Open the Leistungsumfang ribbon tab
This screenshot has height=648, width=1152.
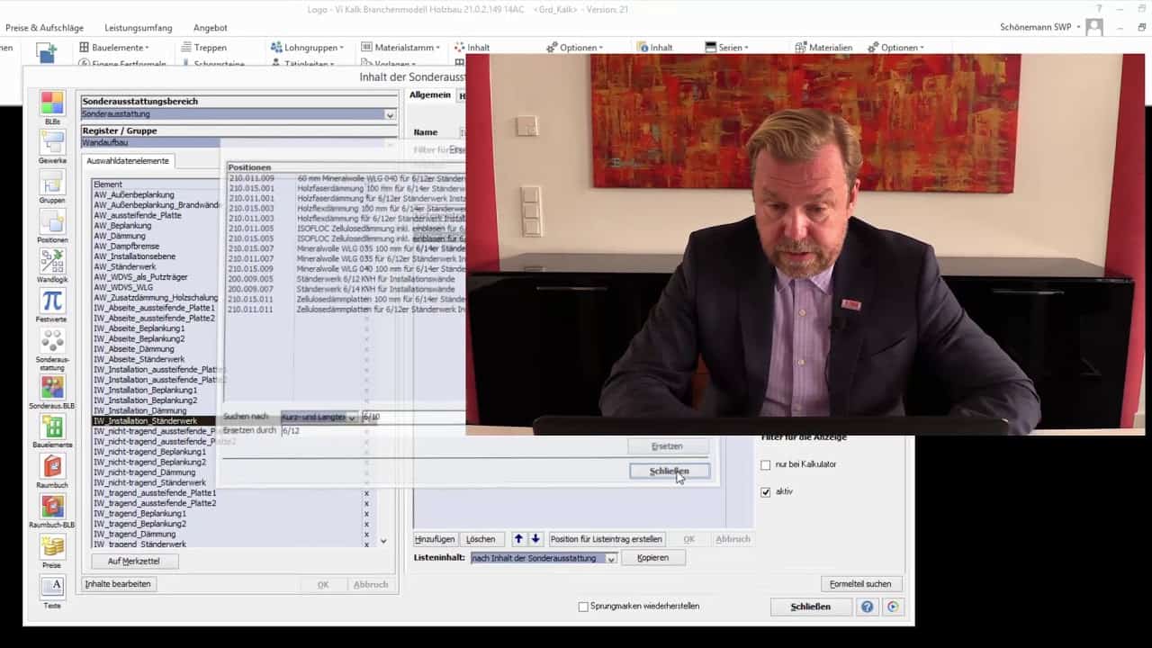pyautogui.click(x=138, y=28)
